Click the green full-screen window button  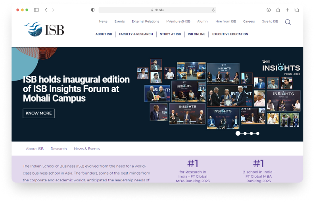[x=27, y=10]
